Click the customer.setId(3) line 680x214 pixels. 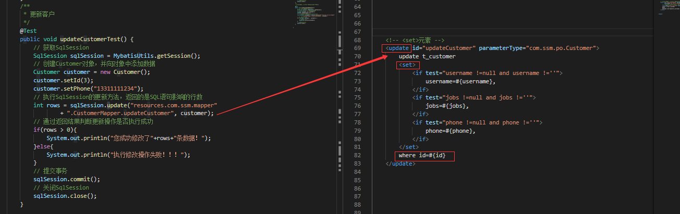[x=63, y=80]
